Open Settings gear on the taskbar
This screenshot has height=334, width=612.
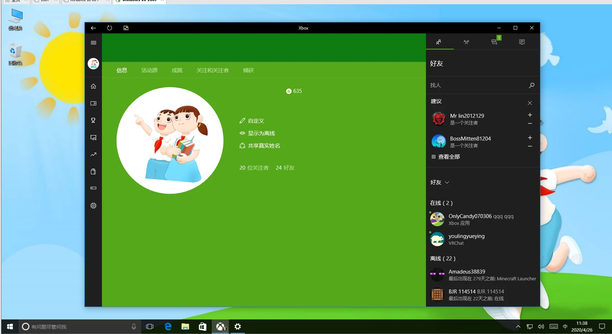(238, 327)
